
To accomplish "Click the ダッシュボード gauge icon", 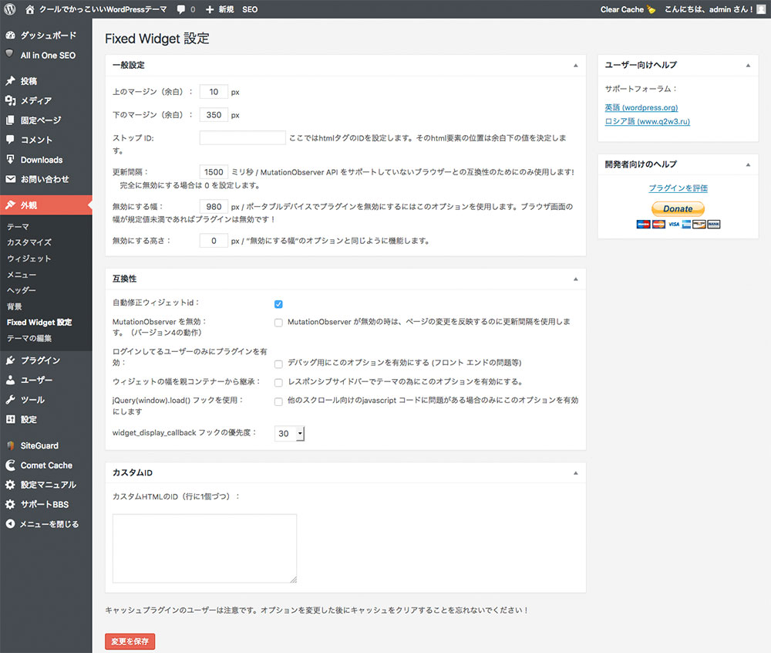I will 10,36.
